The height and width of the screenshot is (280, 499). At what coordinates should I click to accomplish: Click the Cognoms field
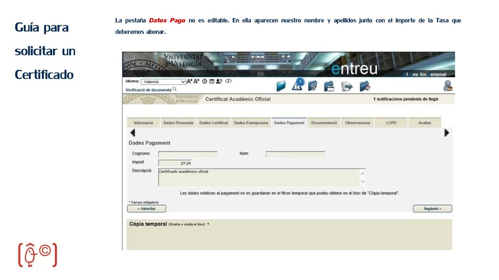tap(188, 154)
